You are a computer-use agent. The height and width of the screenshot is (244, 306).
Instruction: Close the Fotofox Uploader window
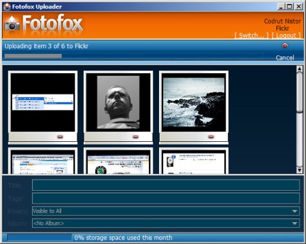[x=298, y=6]
